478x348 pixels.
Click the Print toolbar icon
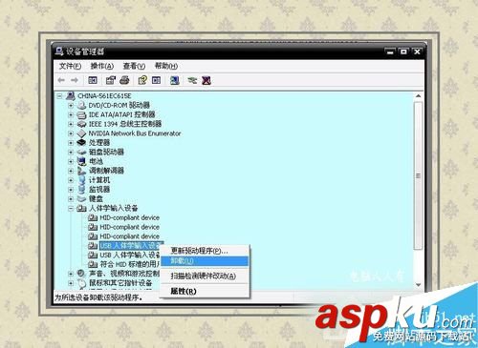124,80
